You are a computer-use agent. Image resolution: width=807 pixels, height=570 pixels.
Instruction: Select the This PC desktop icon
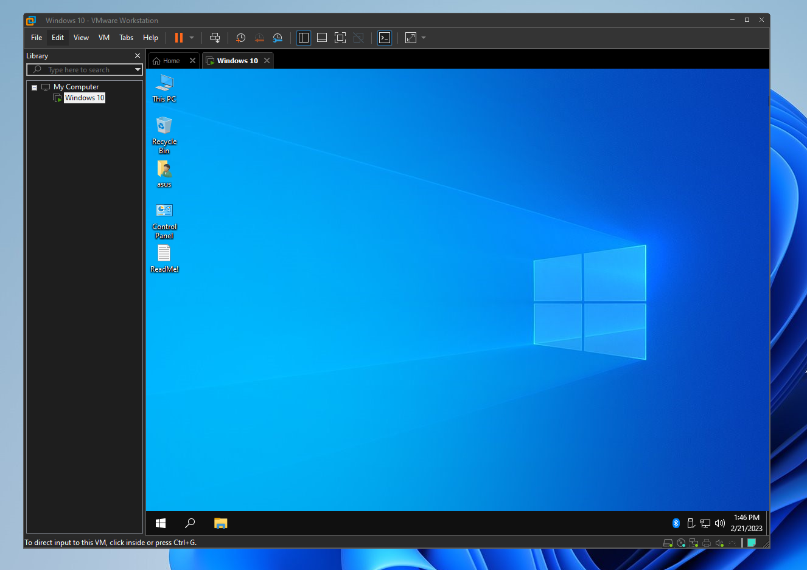tap(164, 88)
